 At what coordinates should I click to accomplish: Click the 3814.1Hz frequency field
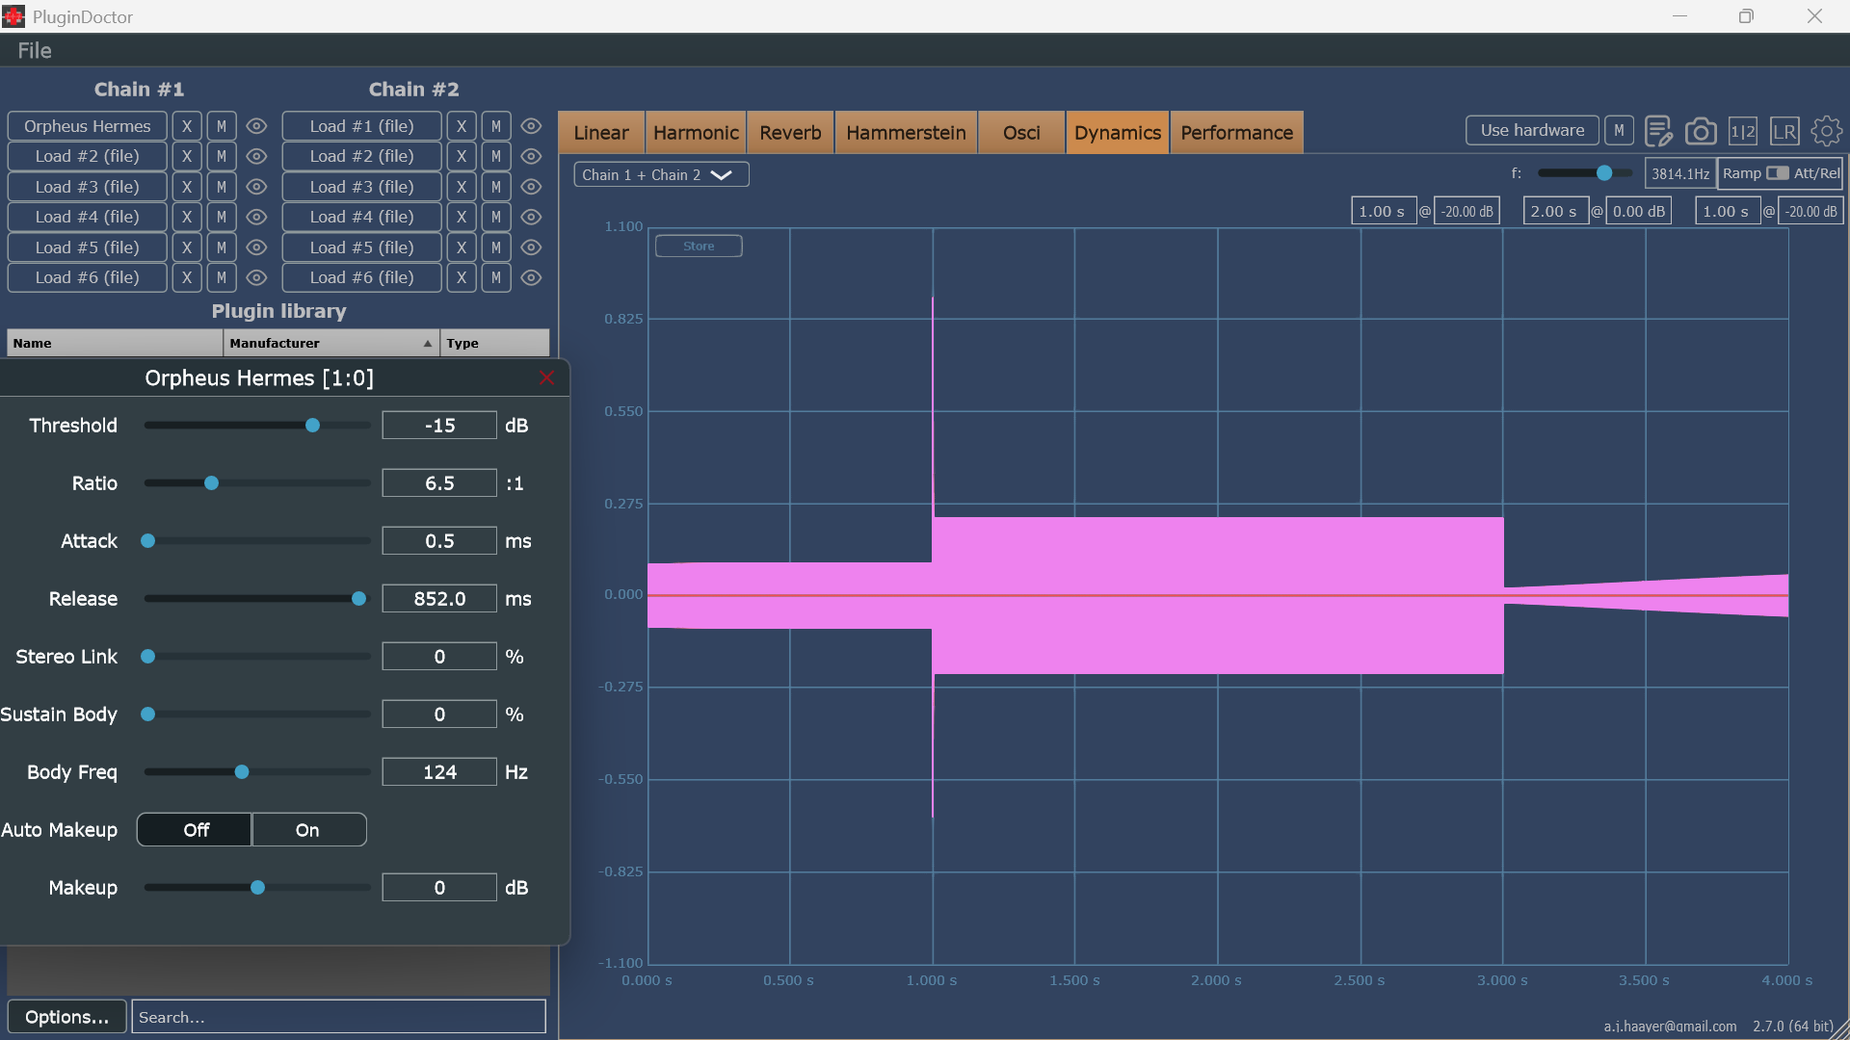1680,174
